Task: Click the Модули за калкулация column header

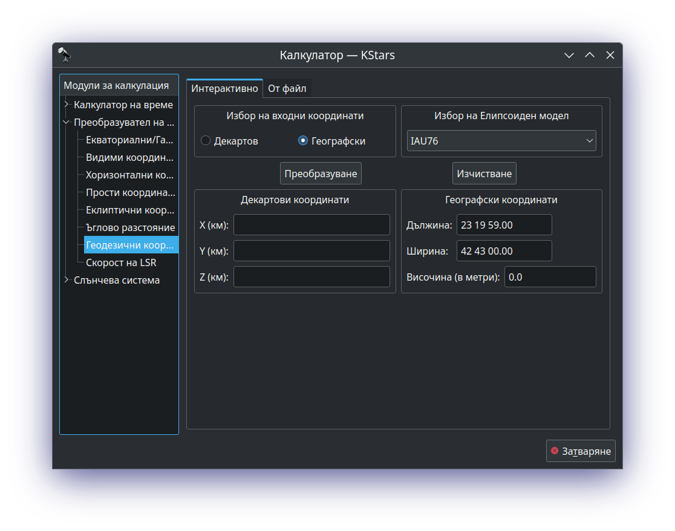Action: (119, 85)
